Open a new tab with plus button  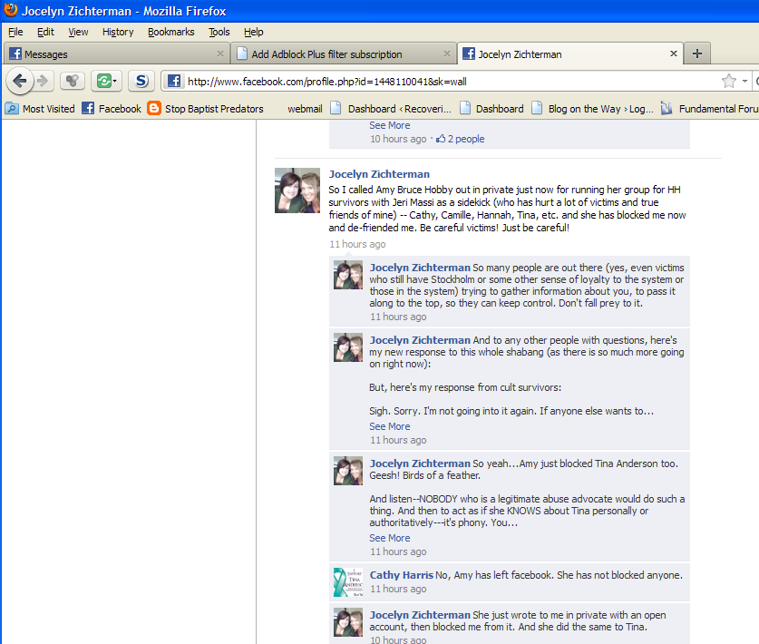697,54
